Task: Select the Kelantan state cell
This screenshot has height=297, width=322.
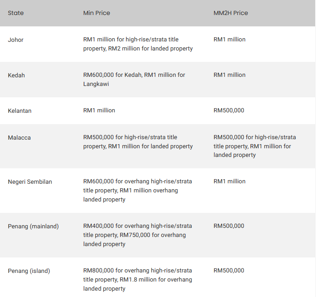Action: pos(20,111)
